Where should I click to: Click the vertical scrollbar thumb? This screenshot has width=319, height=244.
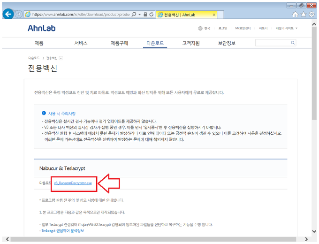tap(314, 73)
